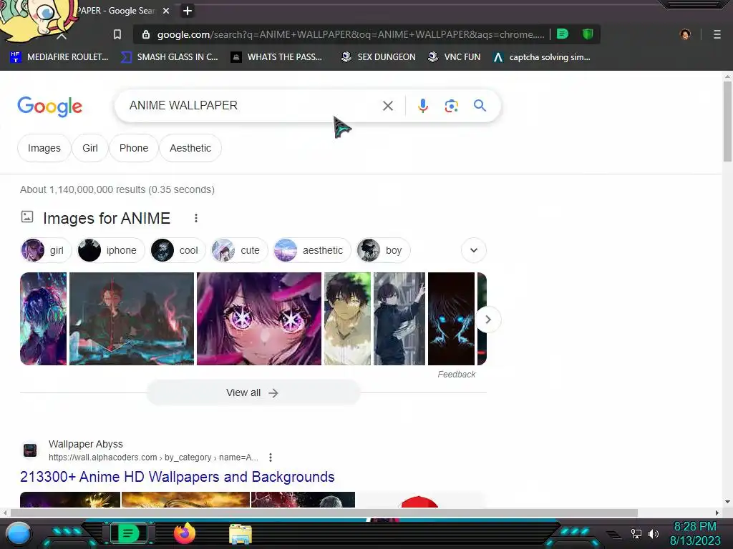Screen dimensions: 733x549
Task: Open the Images for ANIME heading
Action: click(107, 218)
